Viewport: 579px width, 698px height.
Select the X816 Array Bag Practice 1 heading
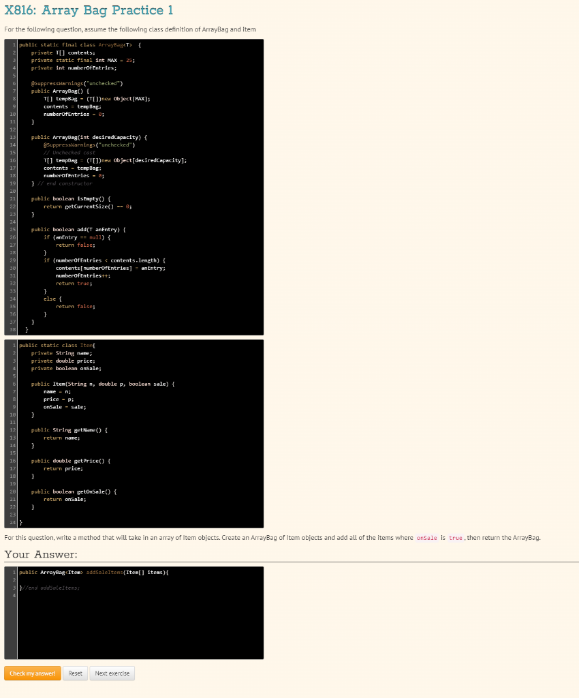89,11
